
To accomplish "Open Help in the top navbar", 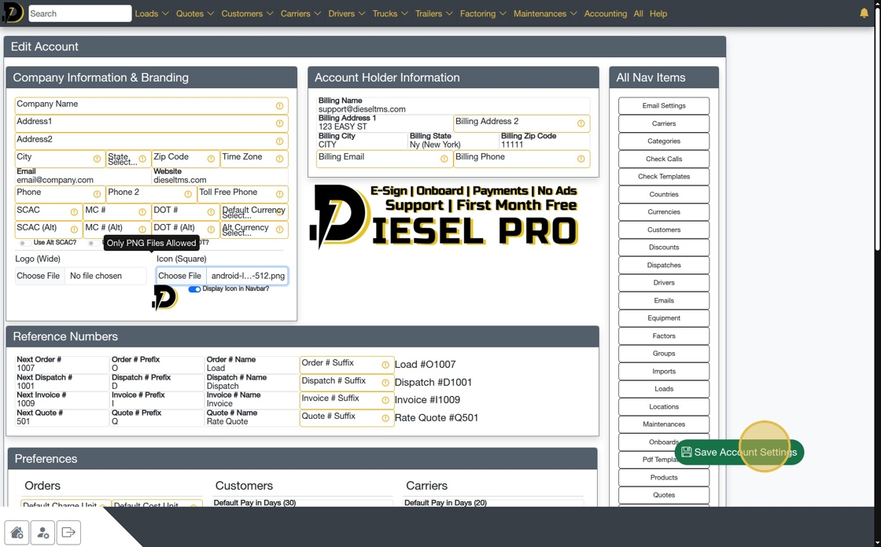I will point(658,13).
